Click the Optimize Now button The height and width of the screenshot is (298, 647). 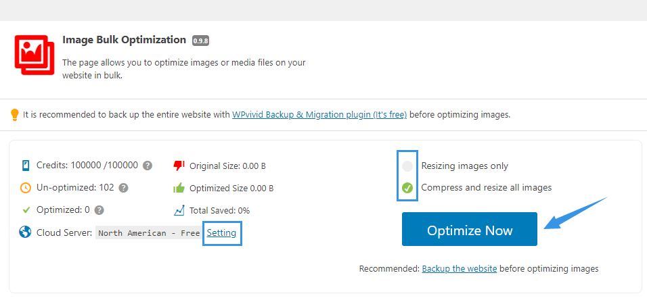[x=470, y=229]
